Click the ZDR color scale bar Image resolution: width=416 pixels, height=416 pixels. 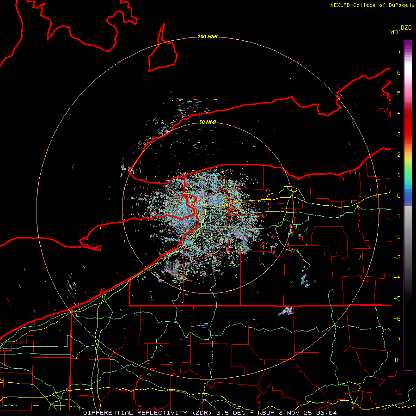(x=408, y=205)
